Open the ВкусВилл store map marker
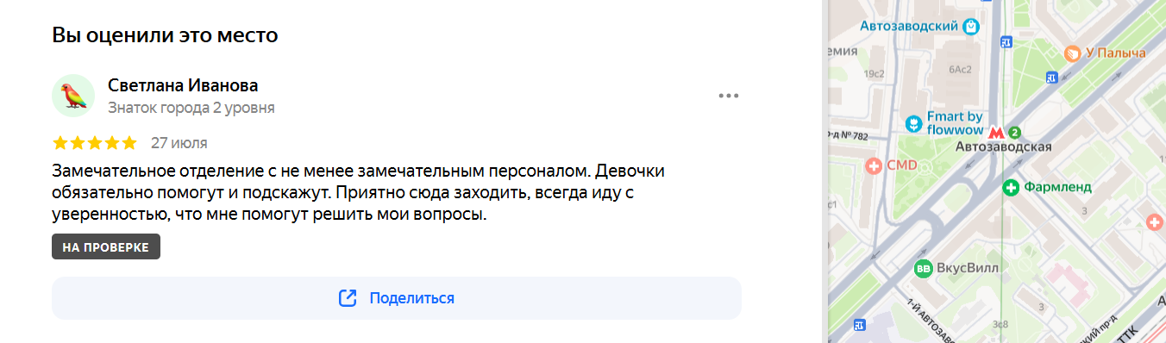 tap(924, 269)
